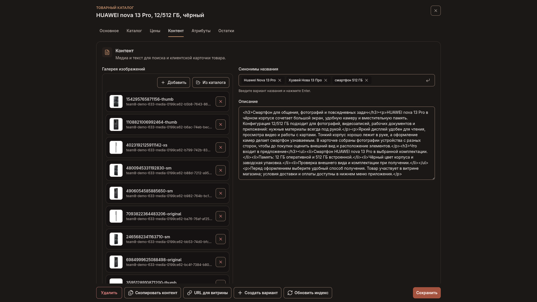Click the Добавить image button
The image size is (537, 302).
(x=173, y=82)
